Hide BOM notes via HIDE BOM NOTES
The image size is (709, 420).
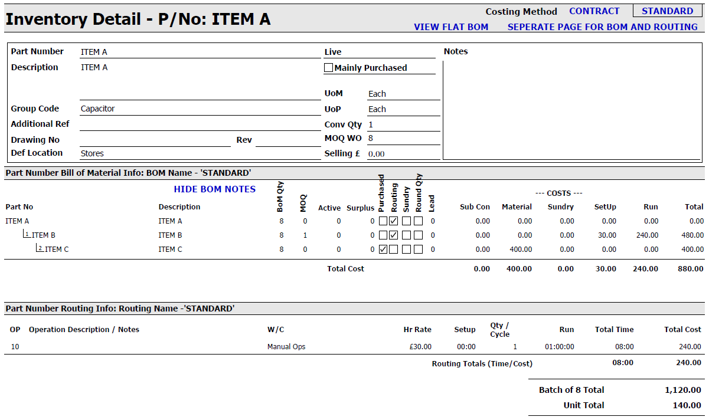[214, 189]
